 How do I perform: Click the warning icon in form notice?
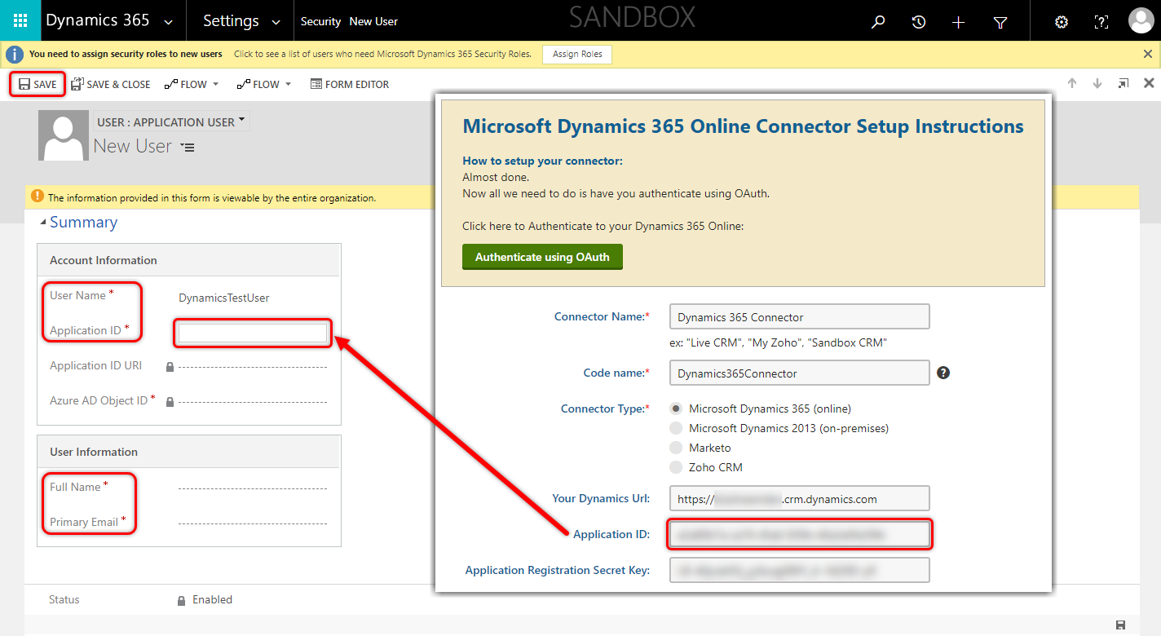tap(38, 197)
